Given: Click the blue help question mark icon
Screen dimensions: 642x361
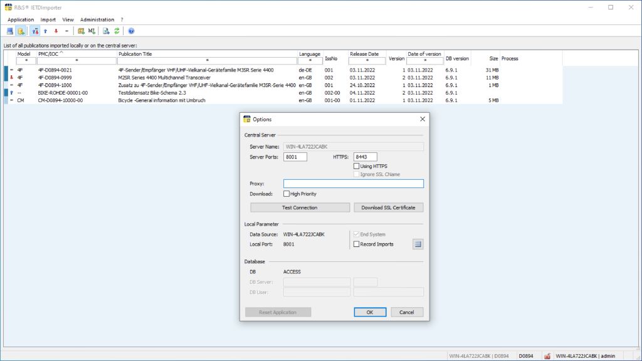Looking at the screenshot, I should coord(131,31).
